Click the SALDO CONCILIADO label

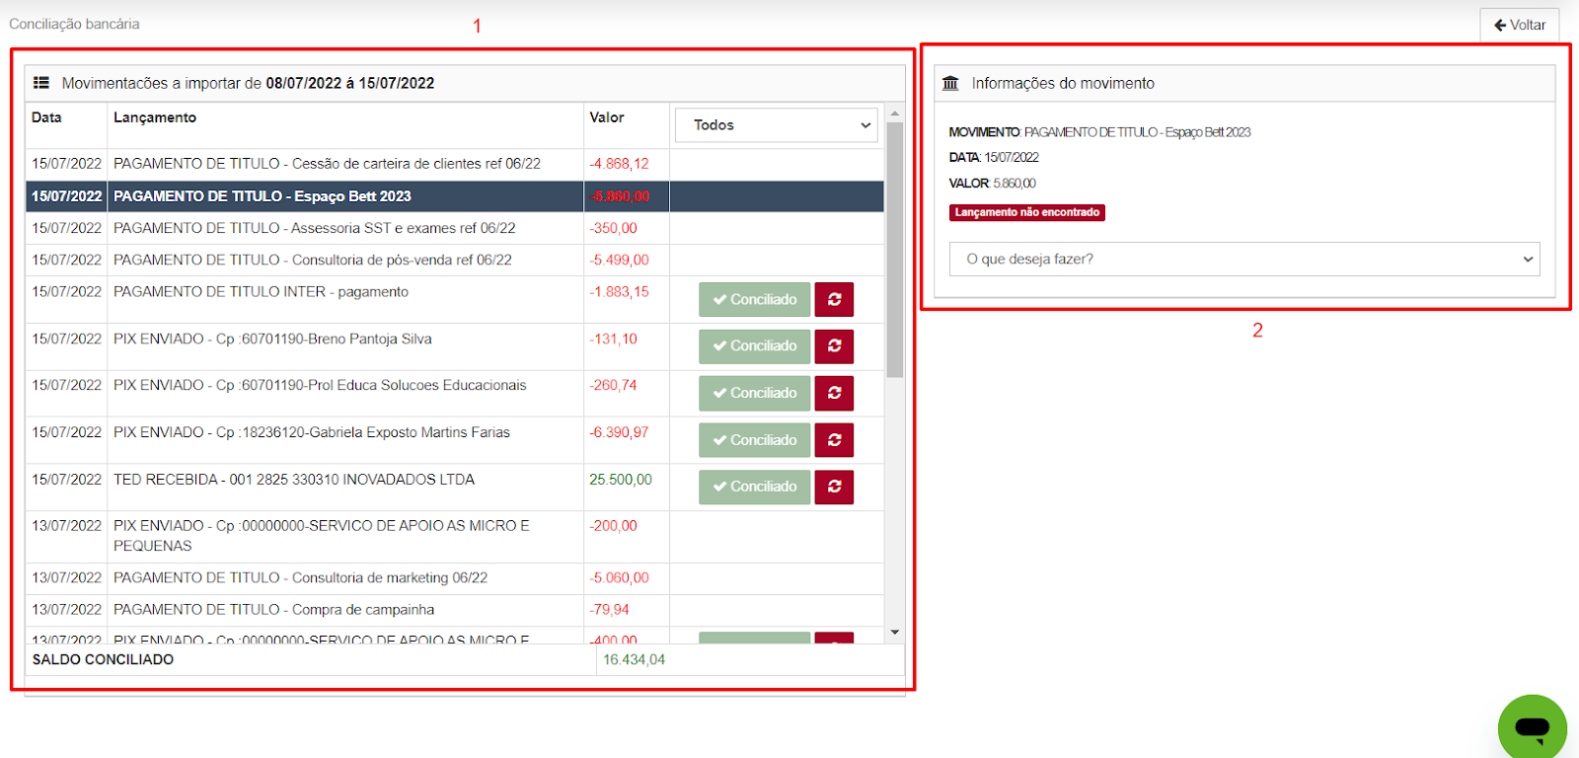coord(103,659)
